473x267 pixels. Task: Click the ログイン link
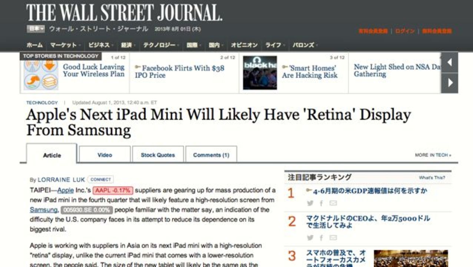click(405, 31)
